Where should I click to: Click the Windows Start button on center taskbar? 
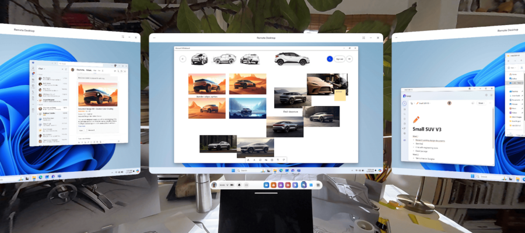click(x=232, y=170)
